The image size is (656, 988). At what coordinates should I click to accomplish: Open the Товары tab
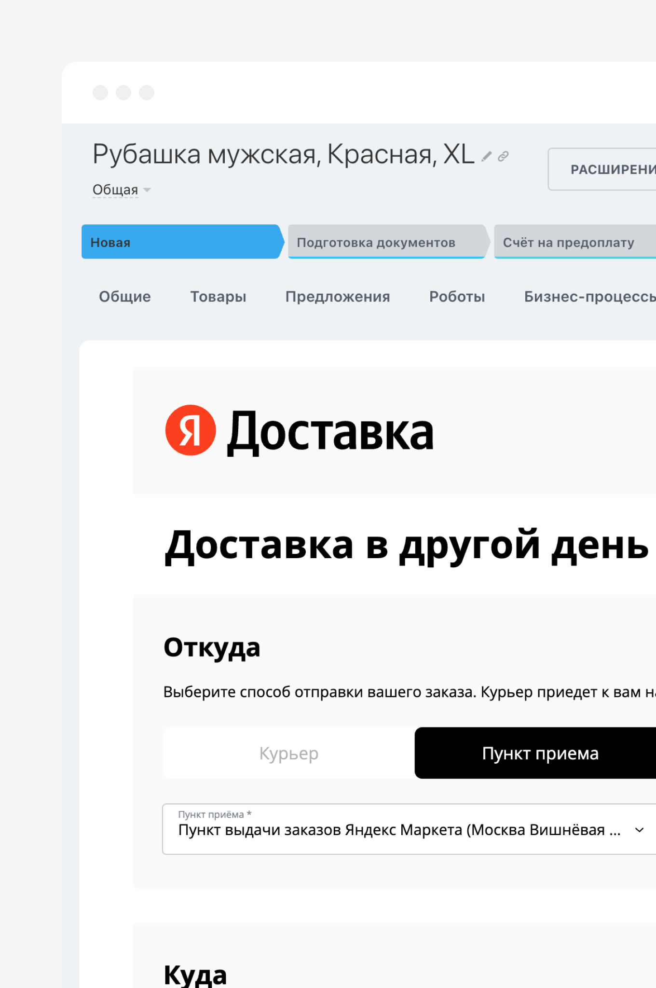click(218, 297)
